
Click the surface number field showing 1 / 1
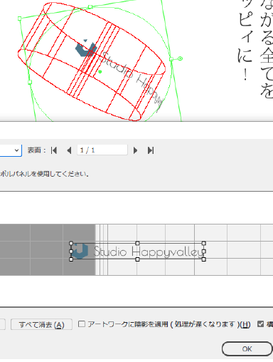102,150
